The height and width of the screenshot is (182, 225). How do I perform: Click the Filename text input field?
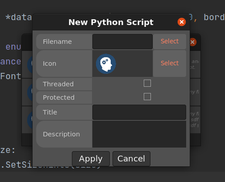coord(122,42)
